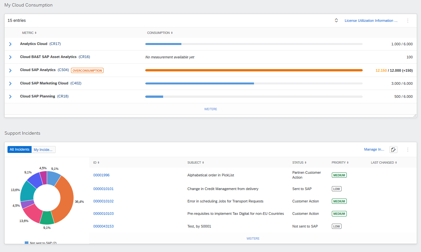
Task: Open incident 0000010101
Action: click(x=103, y=189)
